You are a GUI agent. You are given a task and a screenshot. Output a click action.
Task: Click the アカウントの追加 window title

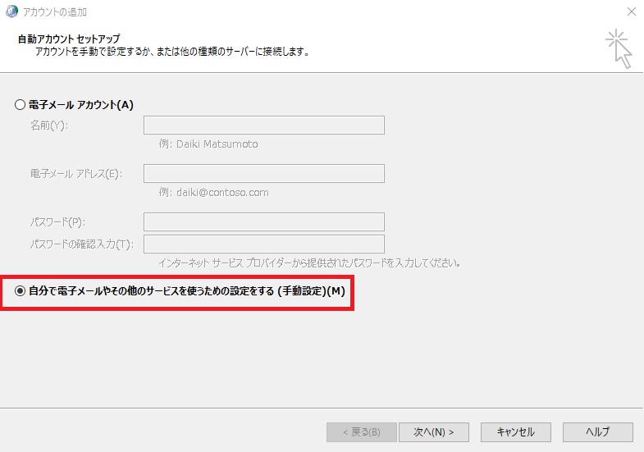pos(55,12)
